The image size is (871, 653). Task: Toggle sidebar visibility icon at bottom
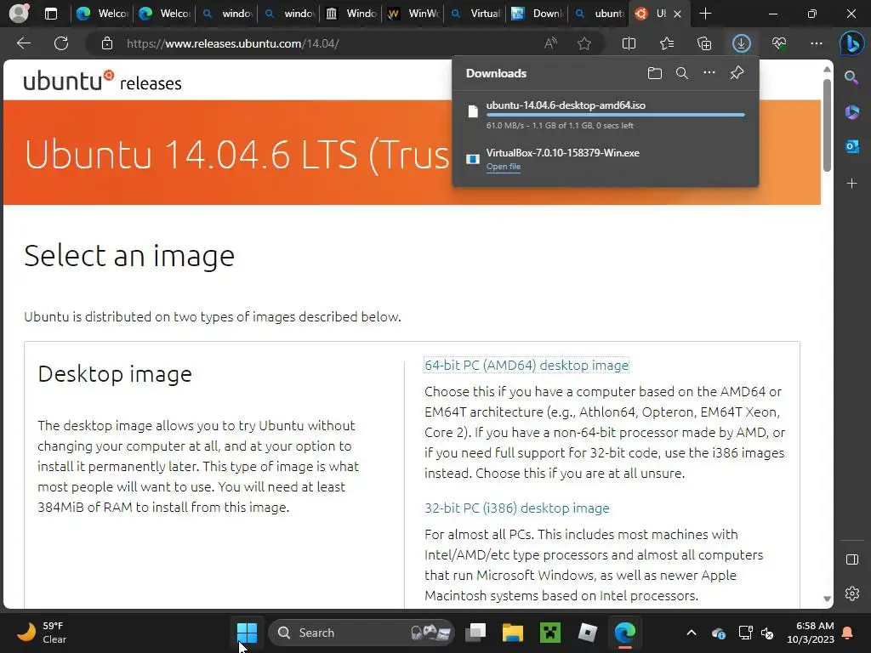tap(851, 559)
